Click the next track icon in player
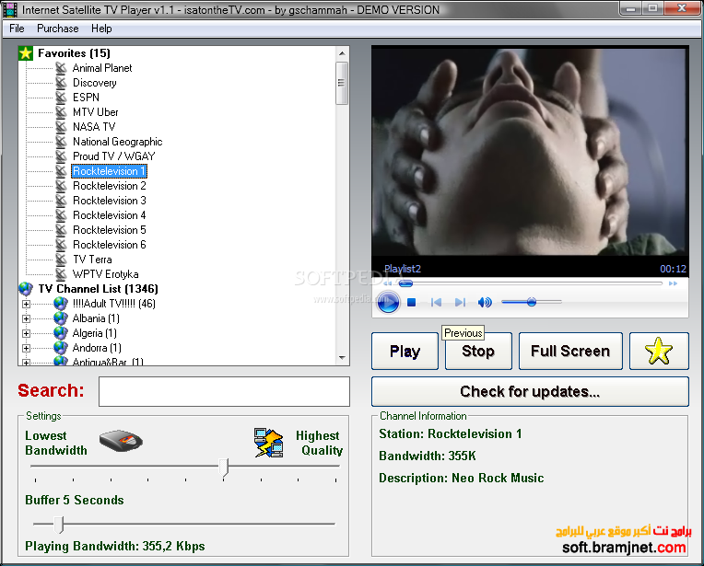704x566 pixels. [460, 302]
